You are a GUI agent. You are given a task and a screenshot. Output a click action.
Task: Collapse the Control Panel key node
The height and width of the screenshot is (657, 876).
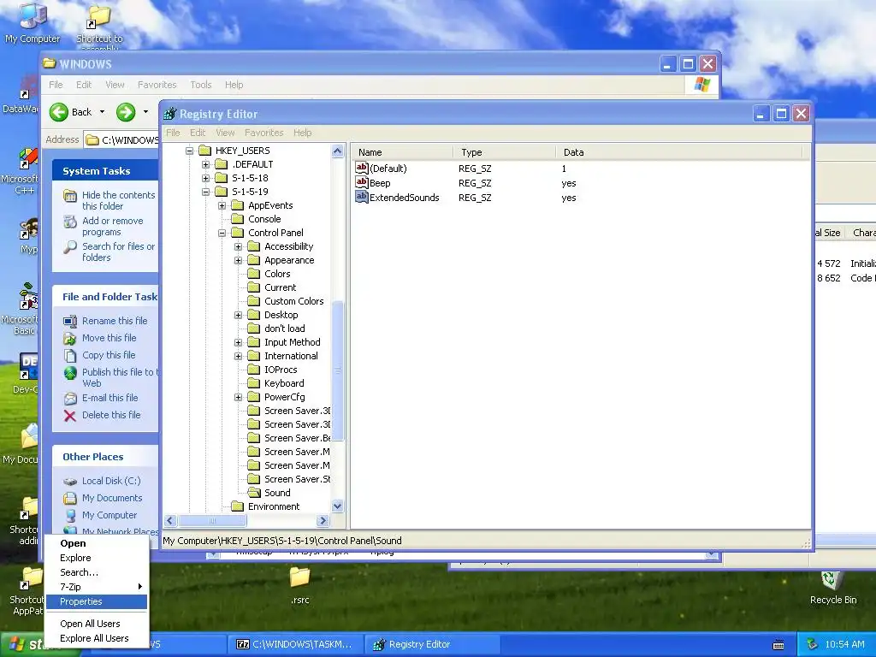click(222, 233)
